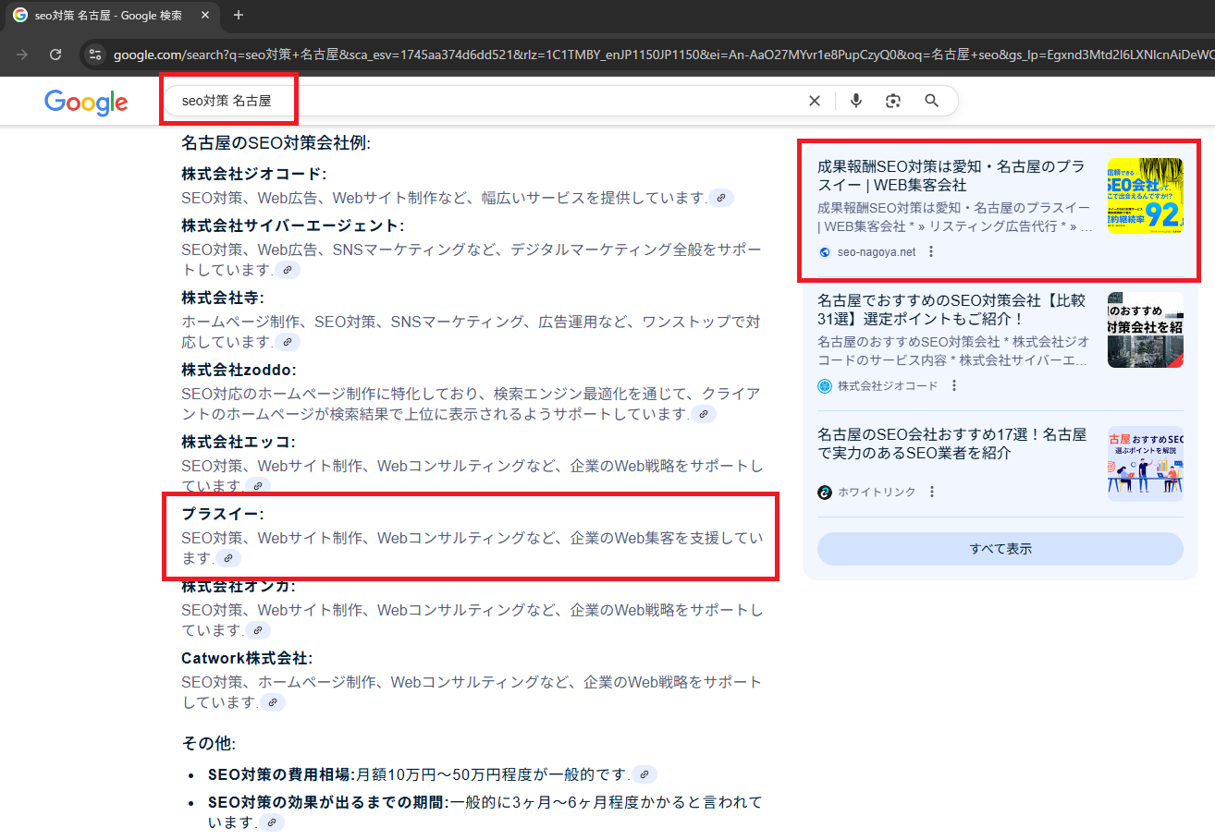
Task: Click link chip after 株式会社zoddo description
Action: 704,414
